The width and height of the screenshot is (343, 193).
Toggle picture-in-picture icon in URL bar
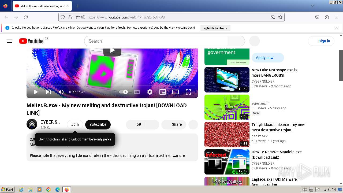pyautogui.click(x=273, y=17)
